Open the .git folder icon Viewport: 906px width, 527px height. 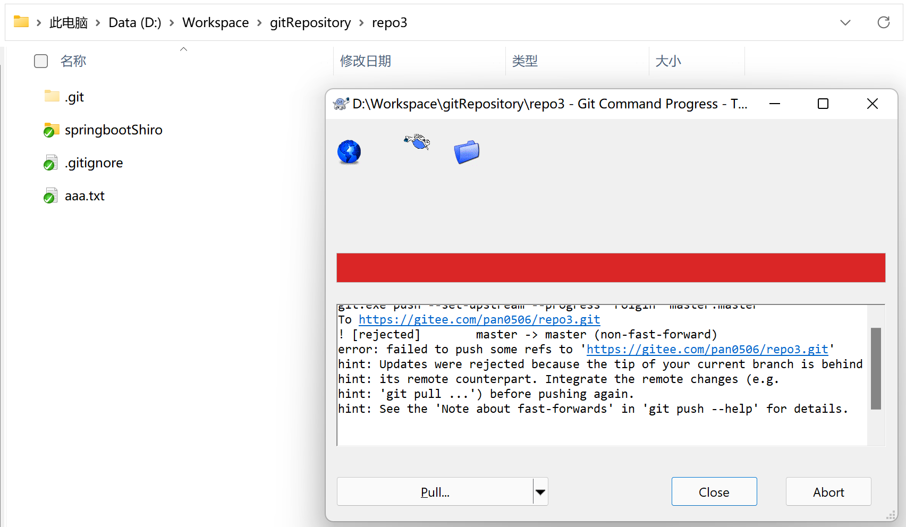[52, 96]
